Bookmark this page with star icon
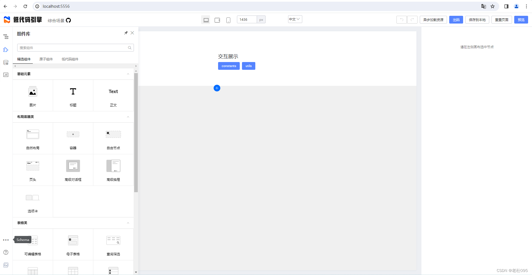Screen dimensions: 532x275 (493, 6)
